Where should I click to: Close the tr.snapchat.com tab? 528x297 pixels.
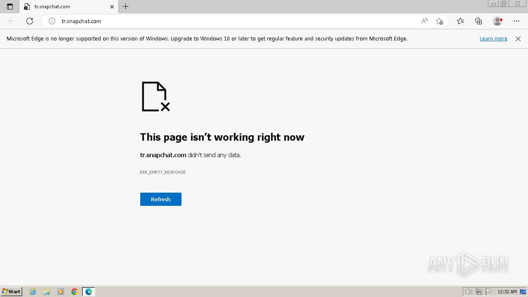112,7
